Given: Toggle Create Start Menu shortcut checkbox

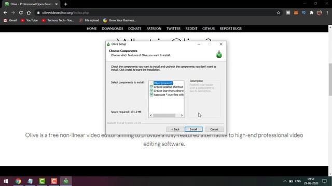Looking at the screenshot, I should coord(151,91).
